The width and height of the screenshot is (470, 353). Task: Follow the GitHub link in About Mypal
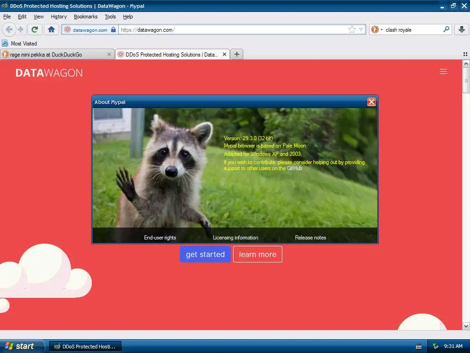294,168
